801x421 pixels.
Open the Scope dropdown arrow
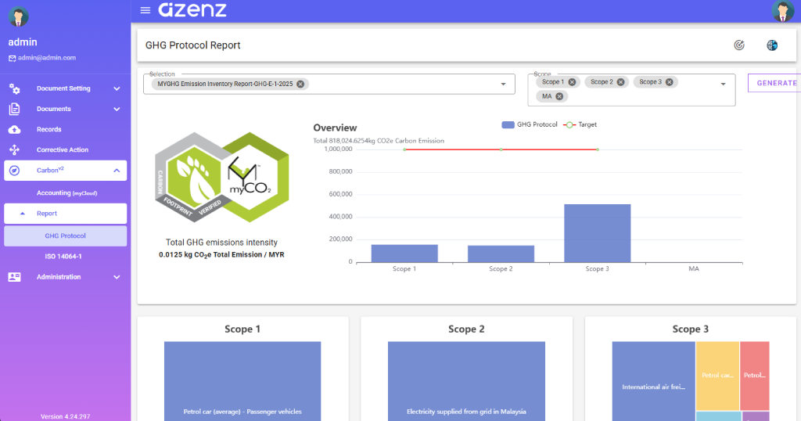click(x=723, y=85)
